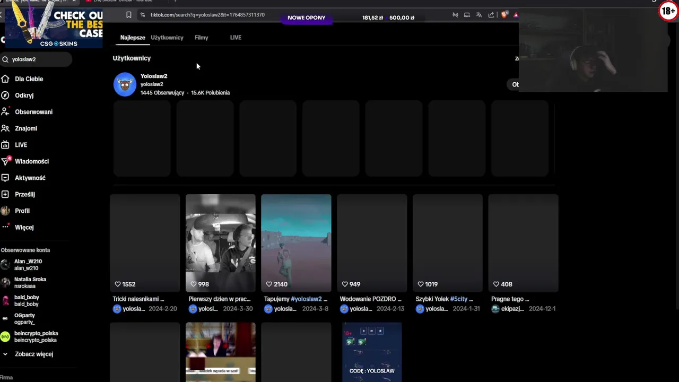Image resolution: width=679 pixels, height=382 pixels.
Task: Open the Aktywność activity icon
Action: point(5,178)
